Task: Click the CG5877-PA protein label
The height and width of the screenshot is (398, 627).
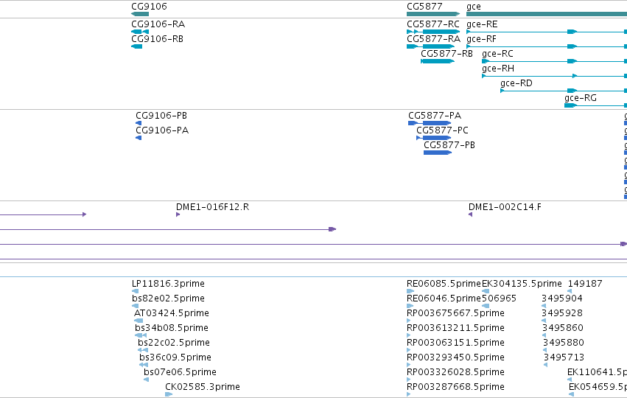Action: (x=435, y=115)
